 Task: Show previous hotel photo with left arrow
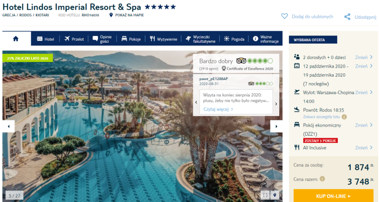point(9,126)
